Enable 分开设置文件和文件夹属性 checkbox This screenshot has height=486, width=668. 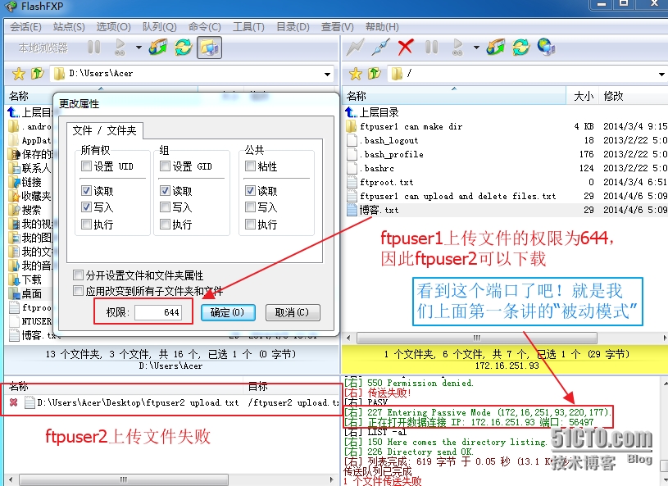(79, 275)
